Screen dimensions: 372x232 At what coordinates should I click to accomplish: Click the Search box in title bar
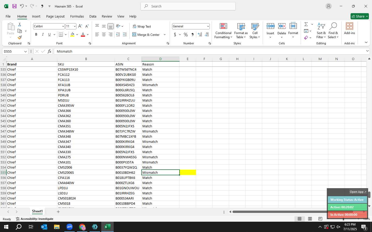click(x=188, y=6)
